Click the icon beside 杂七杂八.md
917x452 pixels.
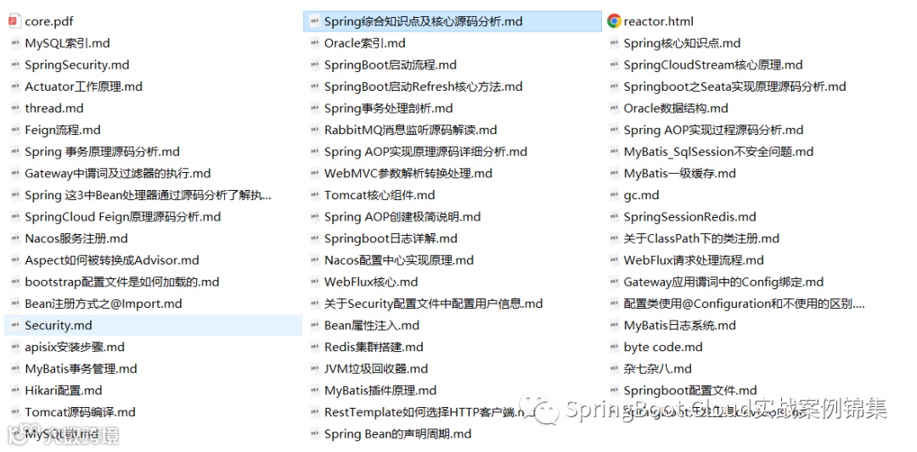pos(614,369)
